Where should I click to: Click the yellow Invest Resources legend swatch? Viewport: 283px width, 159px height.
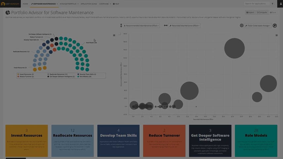(18, 74)
